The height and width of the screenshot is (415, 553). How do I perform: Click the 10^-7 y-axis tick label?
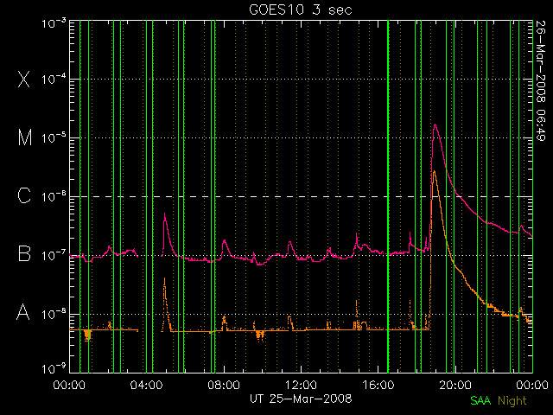click(x=54, y=255)
